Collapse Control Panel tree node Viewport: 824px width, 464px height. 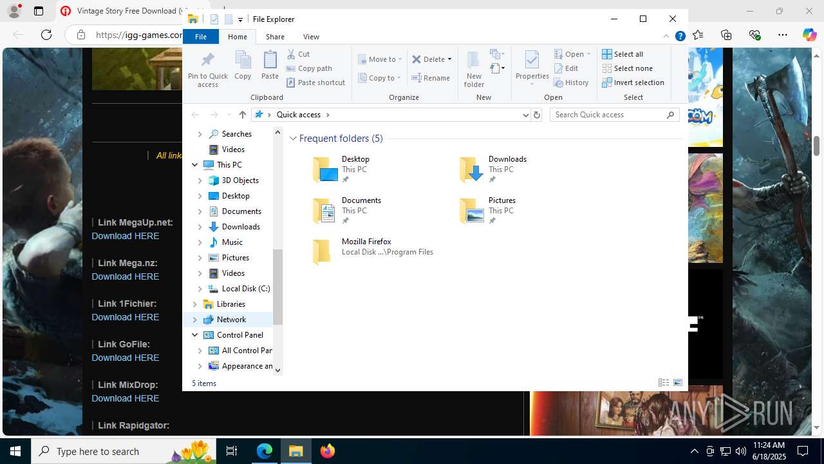pos(194,335)
